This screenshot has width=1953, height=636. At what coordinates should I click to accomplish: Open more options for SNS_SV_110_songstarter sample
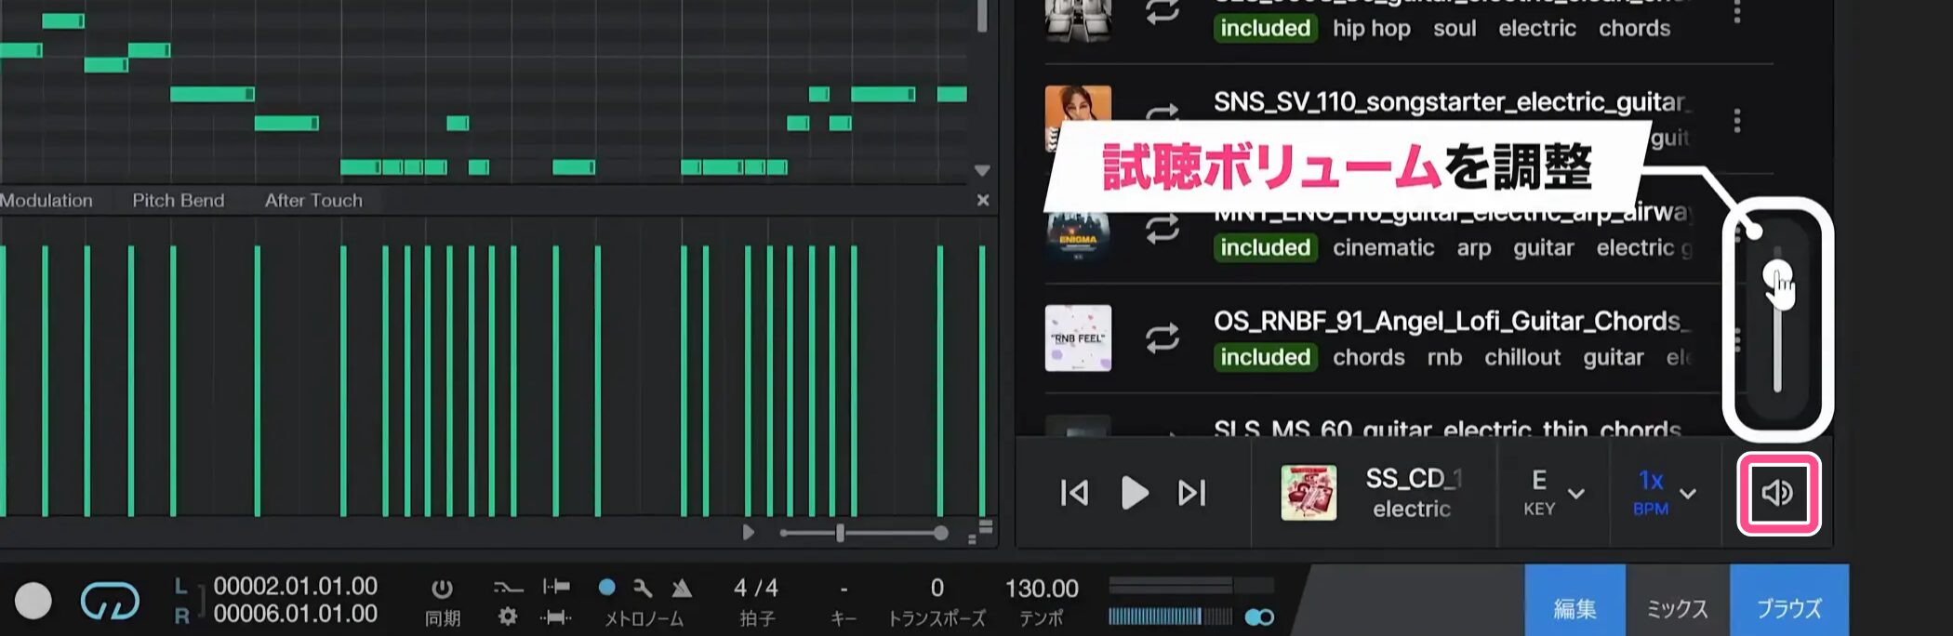click(1736, 121)
